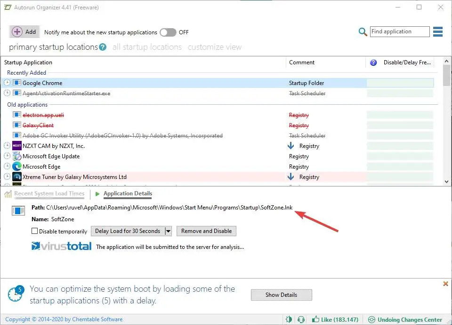
Task: Click clock icon for AgentActivationRuntimeStarter.exe
Action: point(7,93)
